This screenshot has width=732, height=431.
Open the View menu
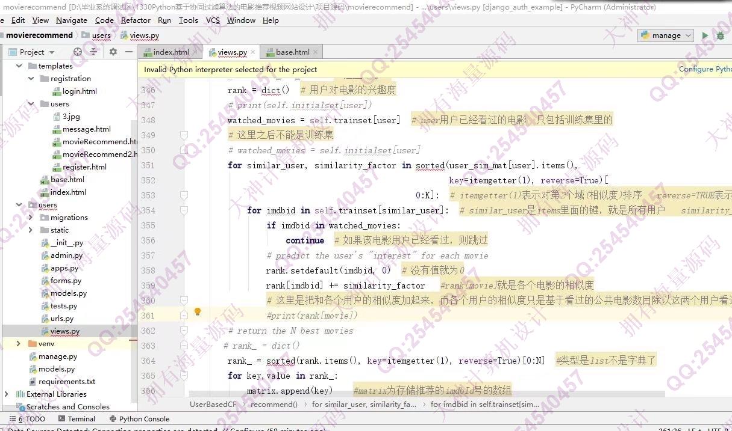tap(40, 20)
